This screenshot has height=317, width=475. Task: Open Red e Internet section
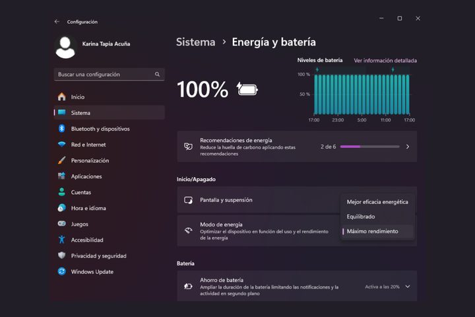[88, 145]
